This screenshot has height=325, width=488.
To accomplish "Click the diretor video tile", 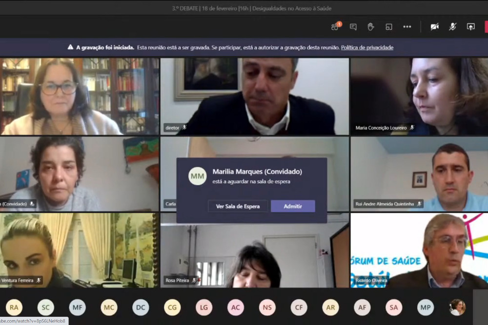I will (254, 96).
